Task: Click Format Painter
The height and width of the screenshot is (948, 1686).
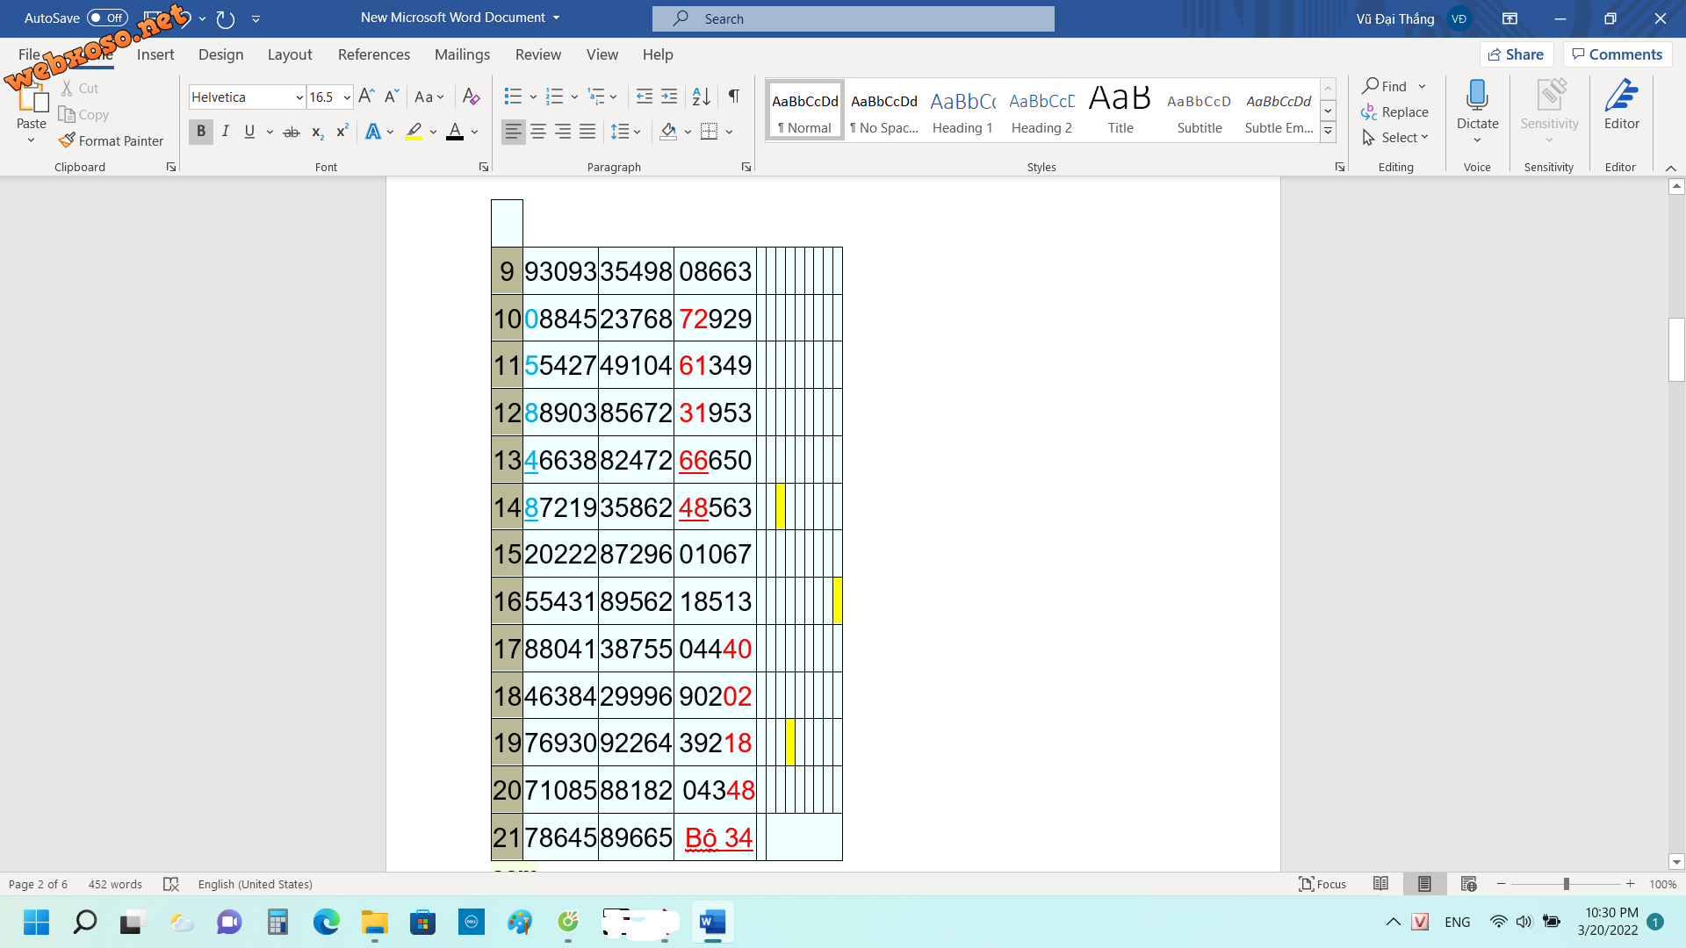Action: point(111,140)
